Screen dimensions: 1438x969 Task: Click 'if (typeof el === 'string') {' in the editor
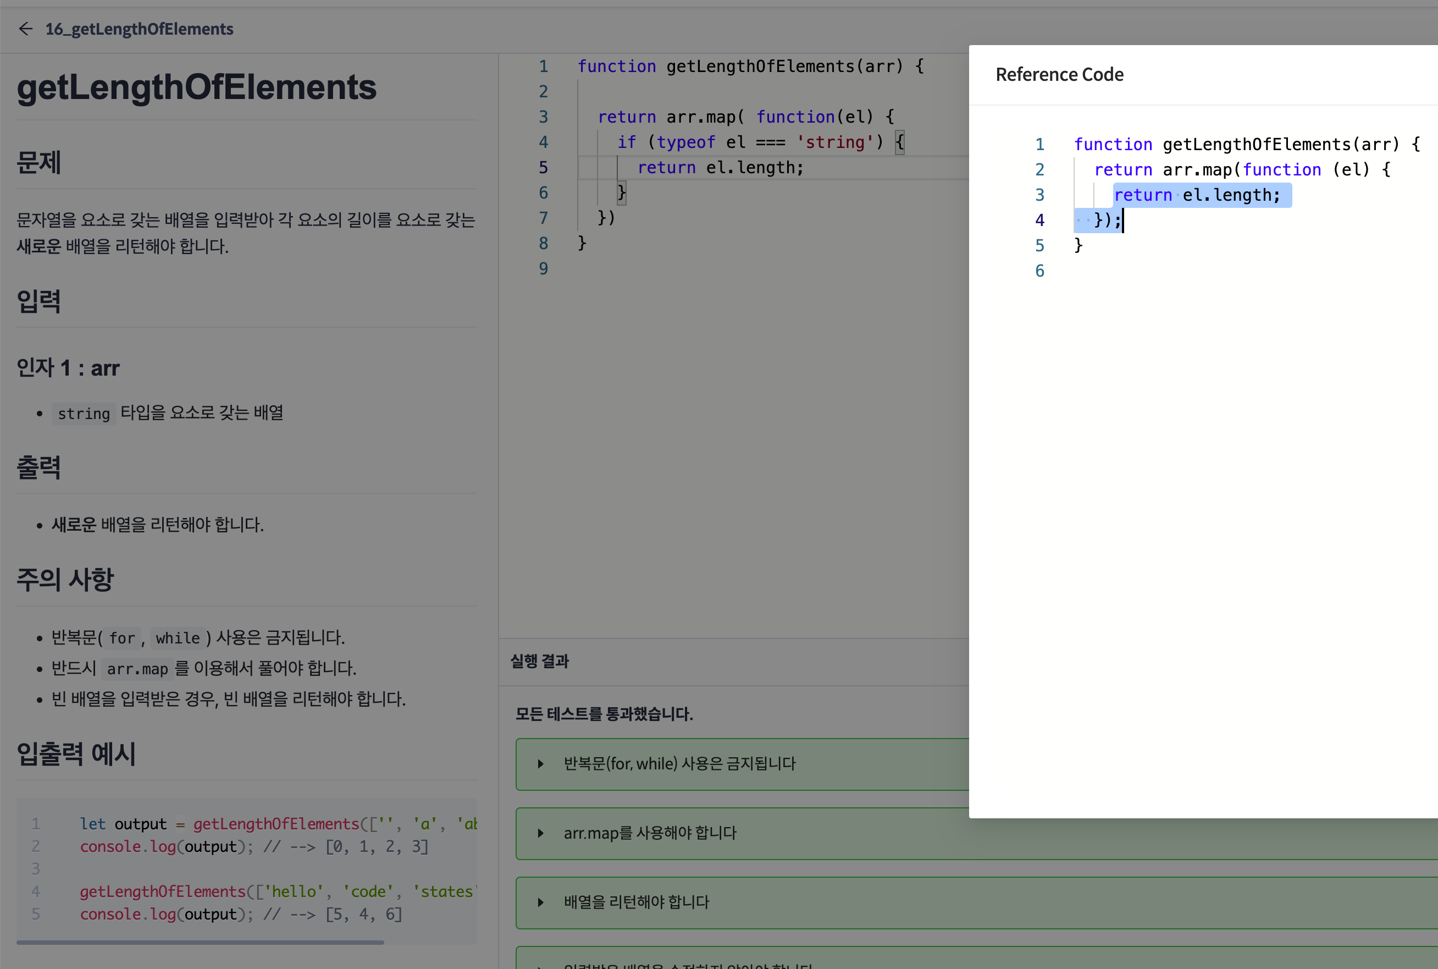761,142
